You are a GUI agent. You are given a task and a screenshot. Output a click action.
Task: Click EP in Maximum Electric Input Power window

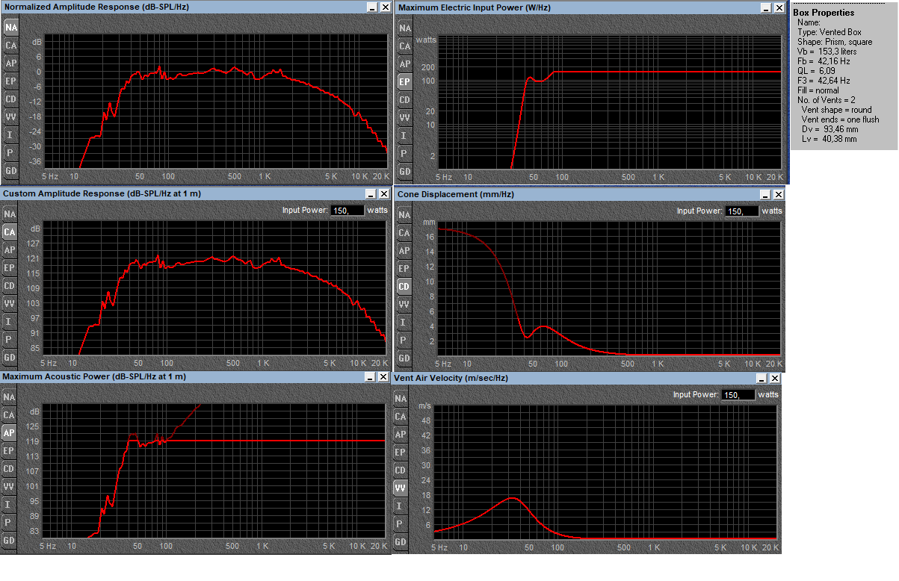coord(404,82)
